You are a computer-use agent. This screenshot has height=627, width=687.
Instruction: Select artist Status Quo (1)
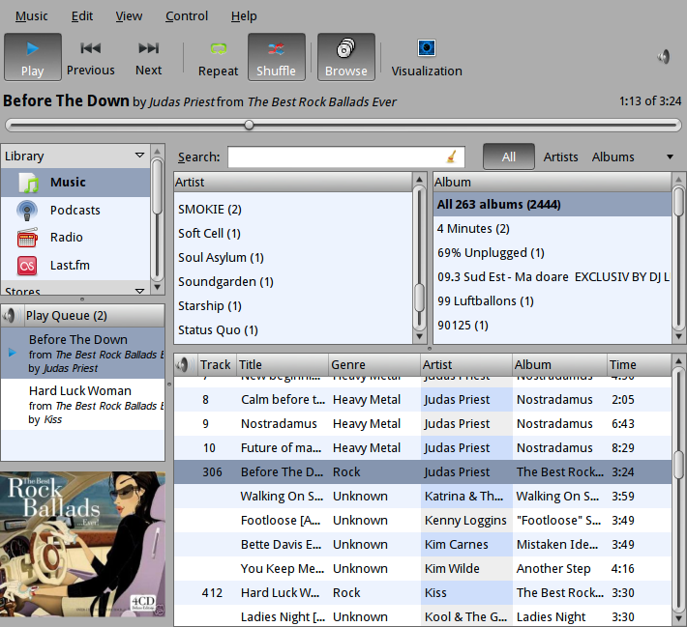pos(292,329)
